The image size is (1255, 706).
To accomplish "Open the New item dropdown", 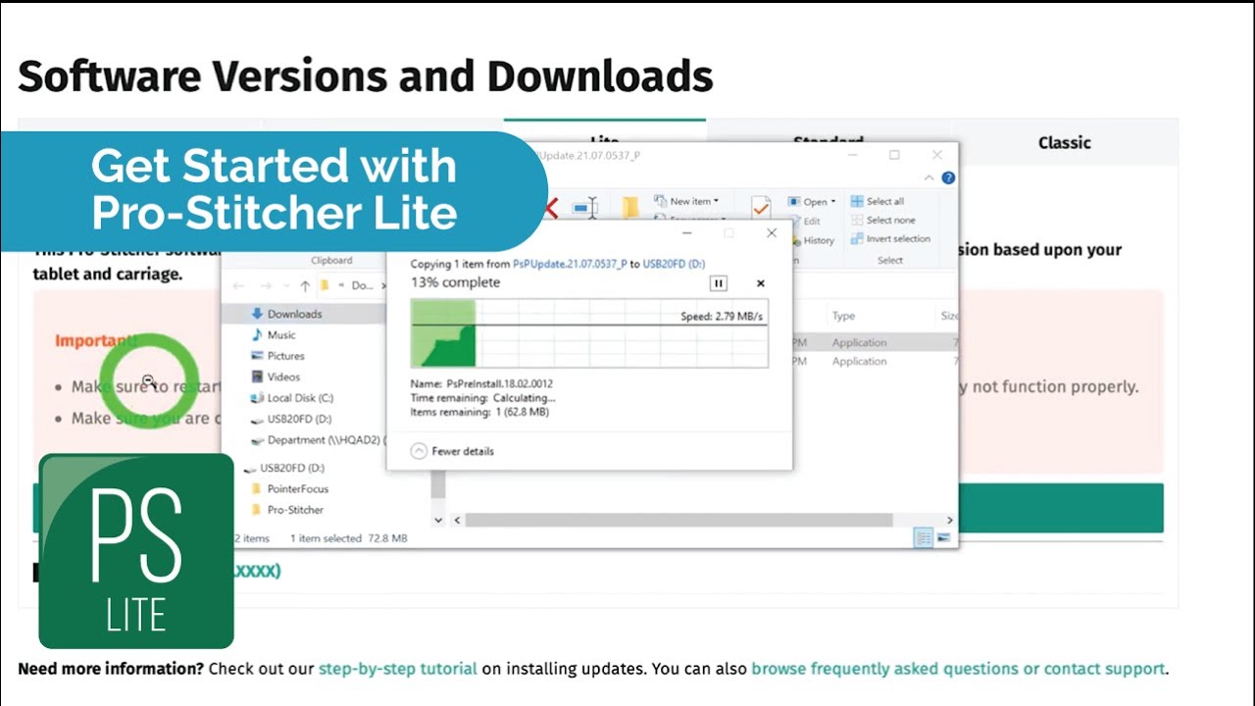I will (x=686, y=201).
